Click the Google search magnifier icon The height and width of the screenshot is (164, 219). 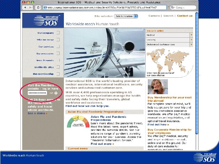tap(173, 7)
